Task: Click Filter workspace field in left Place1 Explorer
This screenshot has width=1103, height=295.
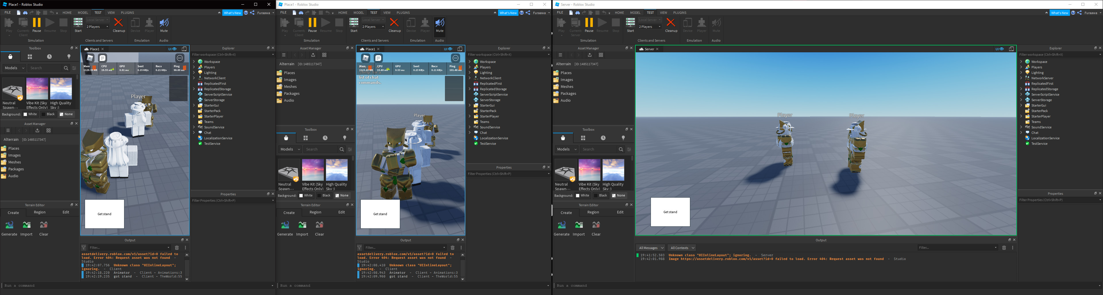Action: (x=233, y=55)
